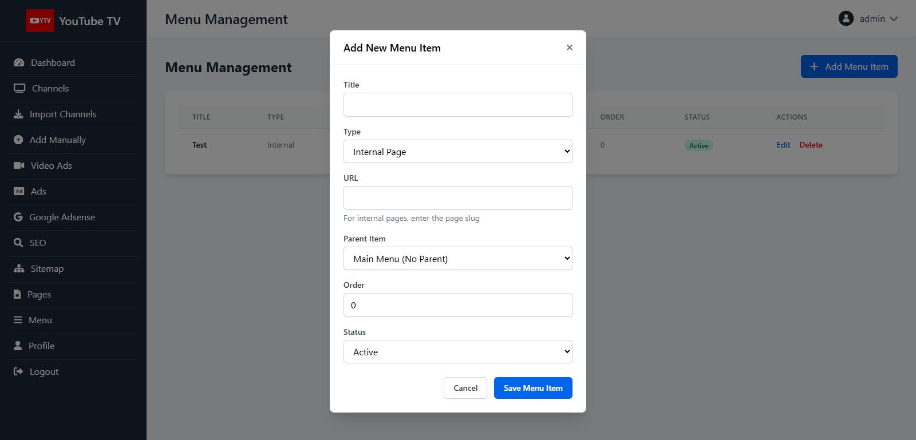Screen dimensions: 916x440
Task: Click the YouTube TV logo icon
Action: click(40, 21)
